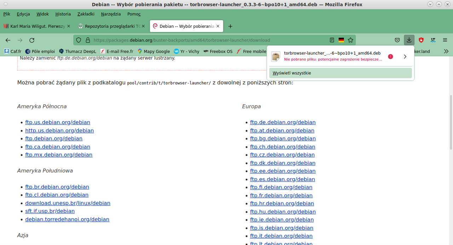Screen dimensions: 453x245
Task: Open the red uBlock shield extension
Action: tap(421, 40)
